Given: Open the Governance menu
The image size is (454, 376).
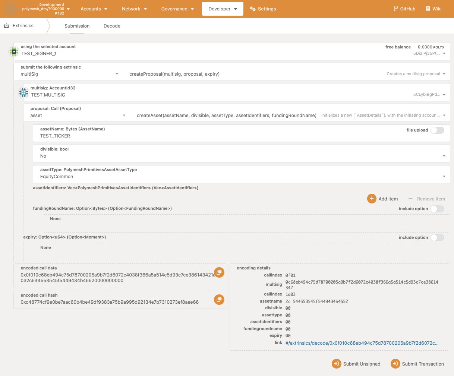Looking at the screenshot, I should click(177, 9).
